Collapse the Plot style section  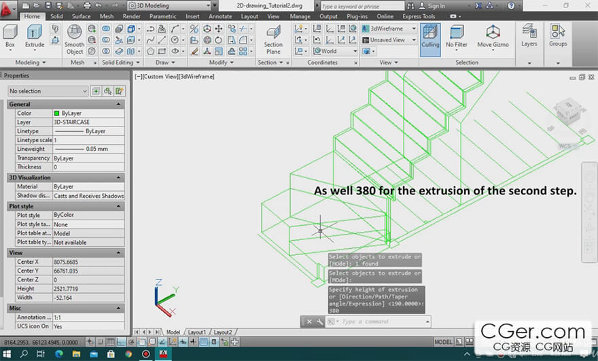coord(118,206)
